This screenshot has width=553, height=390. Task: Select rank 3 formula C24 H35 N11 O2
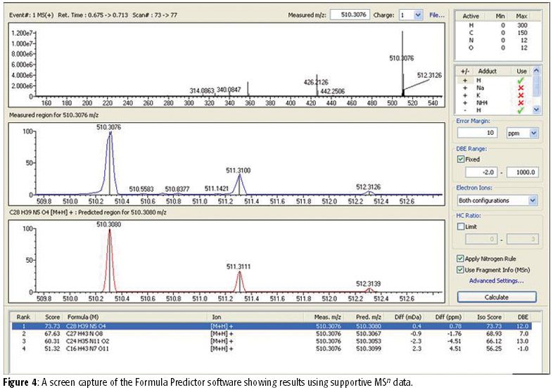coord(271,341)
